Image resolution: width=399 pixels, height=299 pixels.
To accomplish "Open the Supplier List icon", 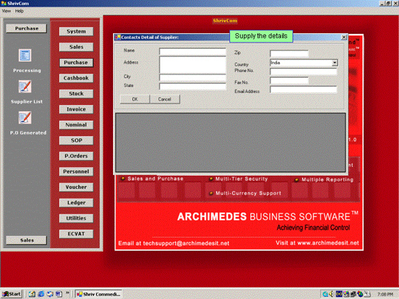I will 26,87.
